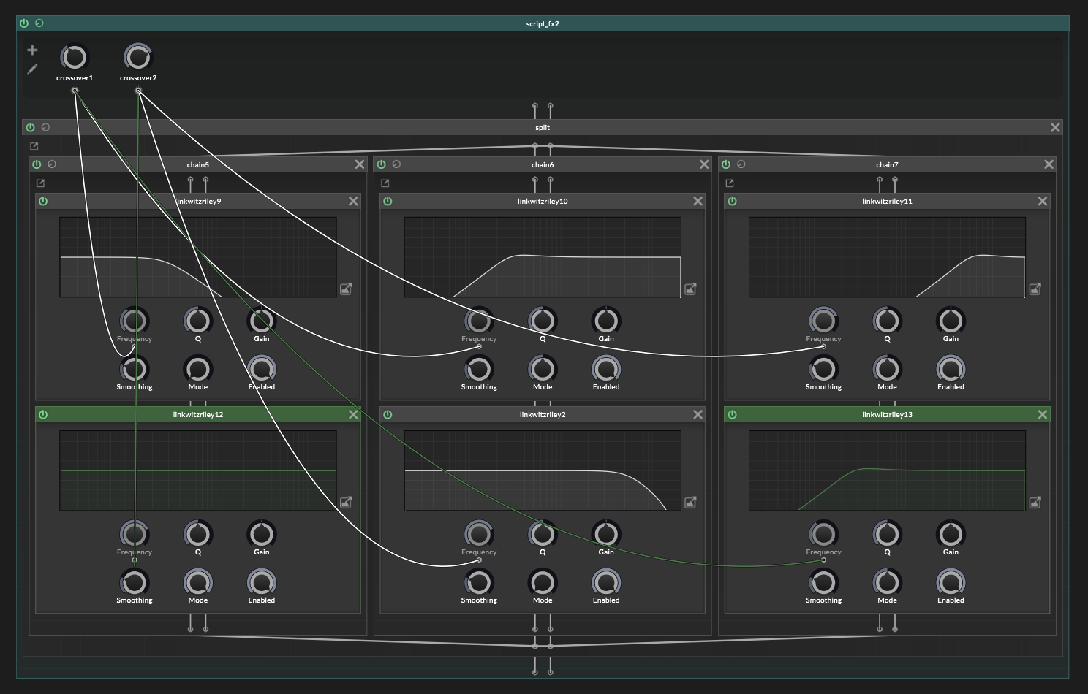Click crossover1 modulation output connector

click(75, 91)
